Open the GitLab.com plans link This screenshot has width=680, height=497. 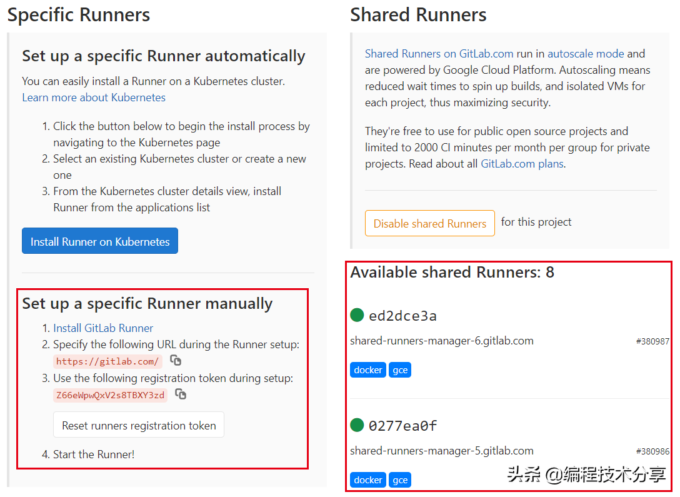pos(522,164)
